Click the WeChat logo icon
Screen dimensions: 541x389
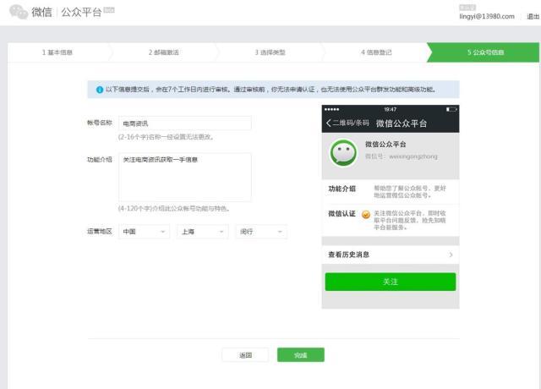pos(19,12)
